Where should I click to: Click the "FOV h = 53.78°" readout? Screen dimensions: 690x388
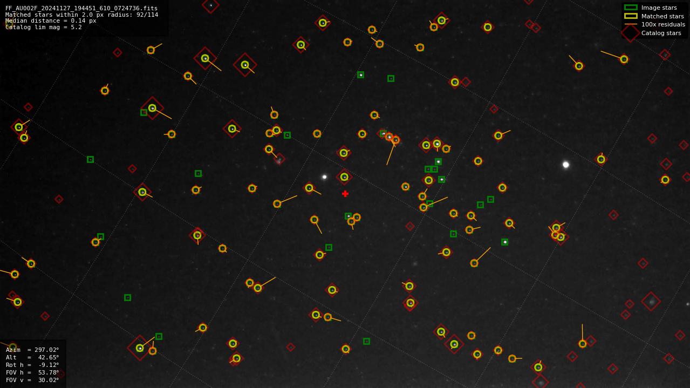point(32,372)
